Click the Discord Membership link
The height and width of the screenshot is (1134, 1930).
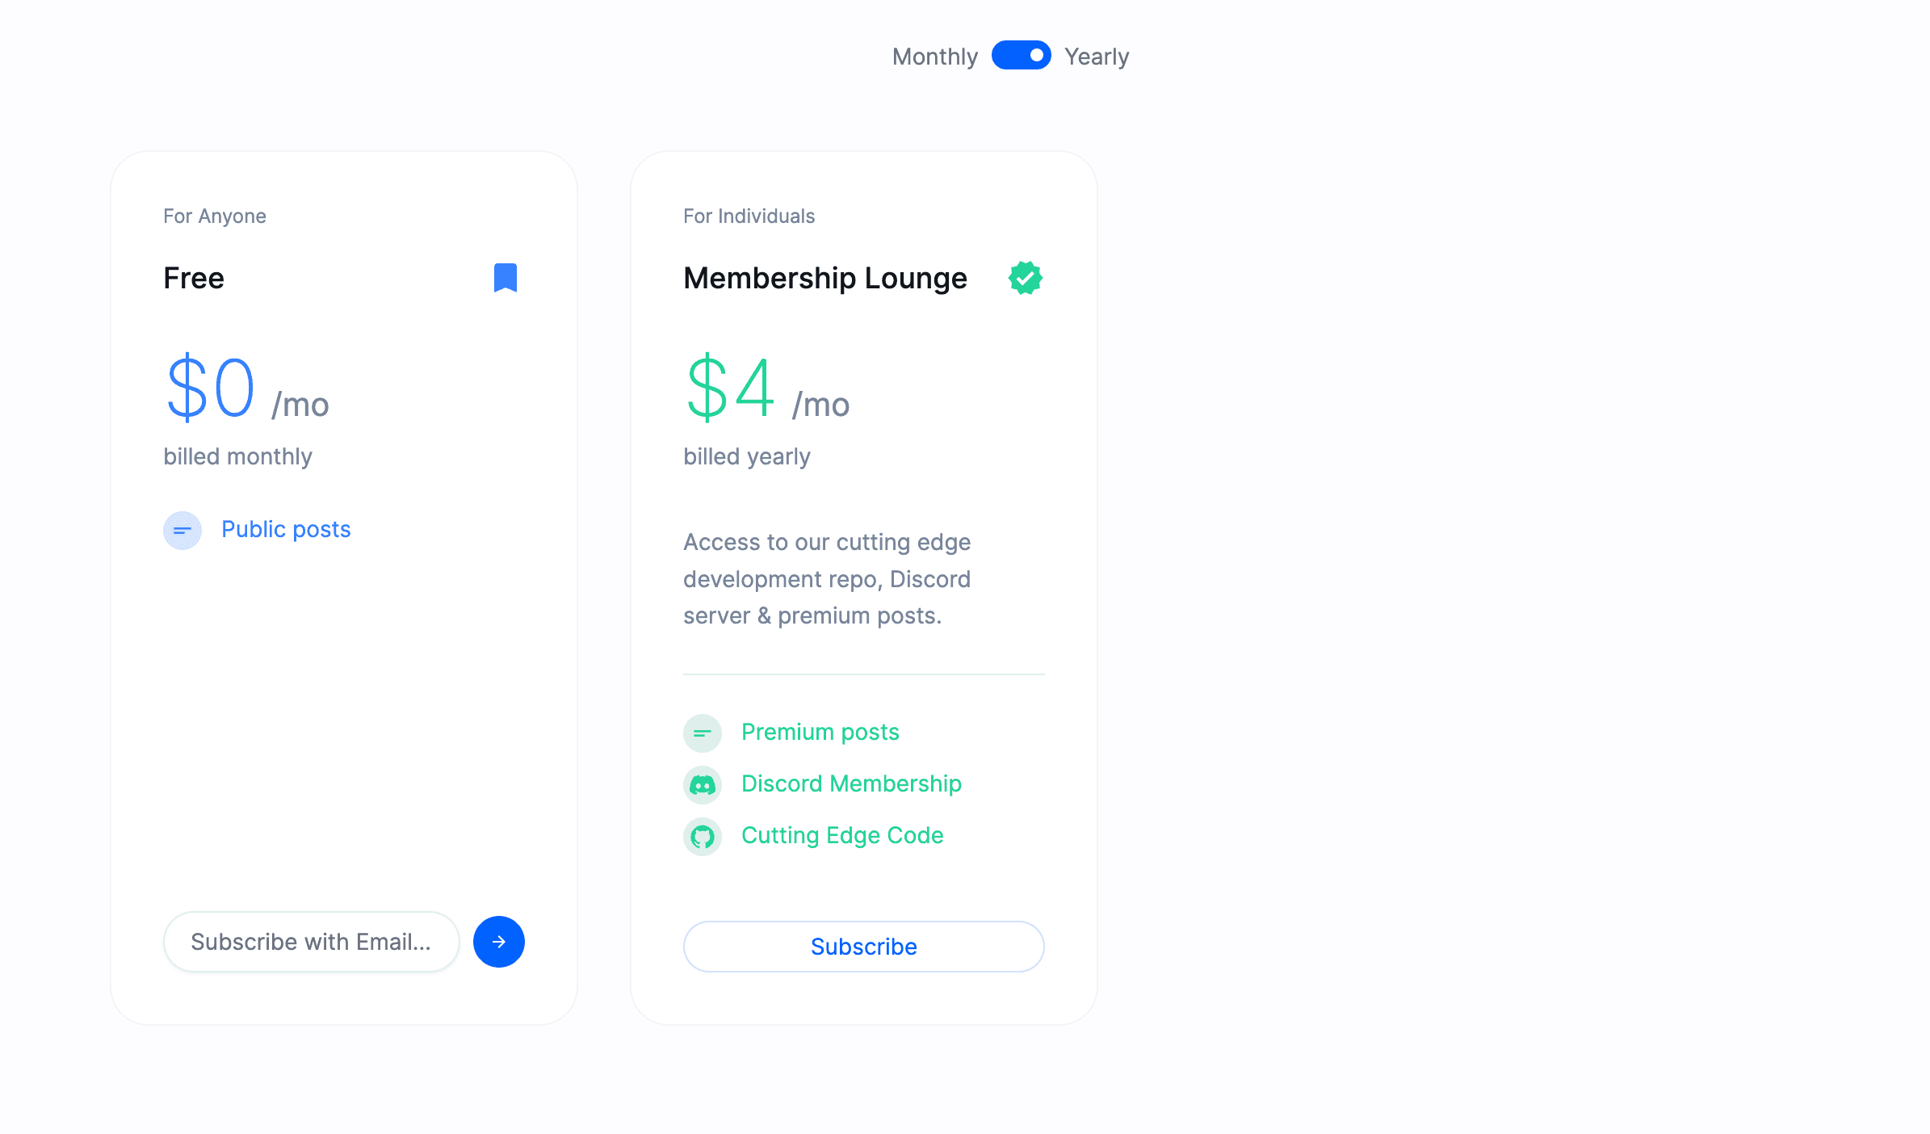tap(852, 783)
